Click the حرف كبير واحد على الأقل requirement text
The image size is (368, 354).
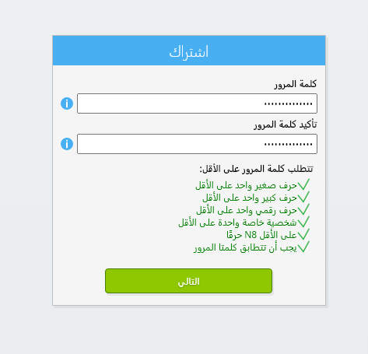pyautogui.click(x=250, y=198)
